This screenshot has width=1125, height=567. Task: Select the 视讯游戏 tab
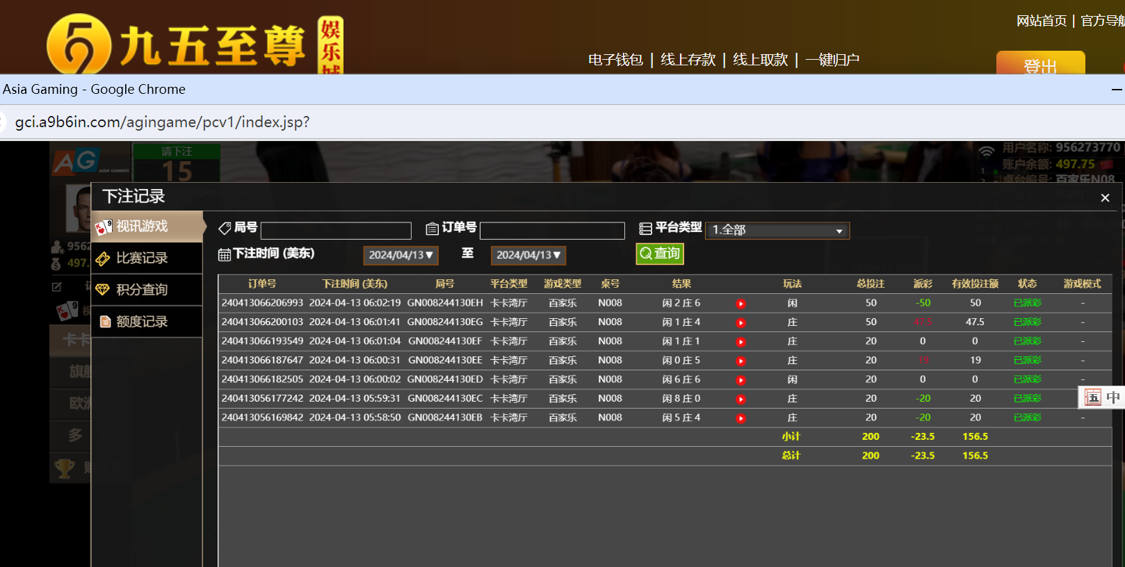click(x=147, y=227)
